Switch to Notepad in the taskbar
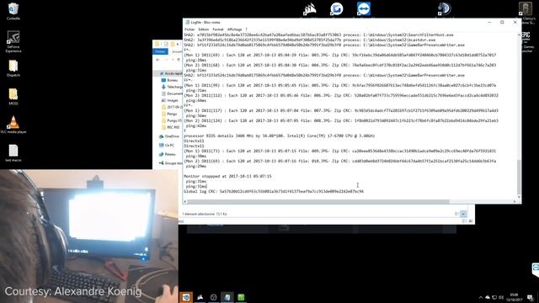539x303 pixels. (227, 297)
